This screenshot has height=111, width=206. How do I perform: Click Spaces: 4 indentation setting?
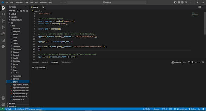tap(157, 109)
